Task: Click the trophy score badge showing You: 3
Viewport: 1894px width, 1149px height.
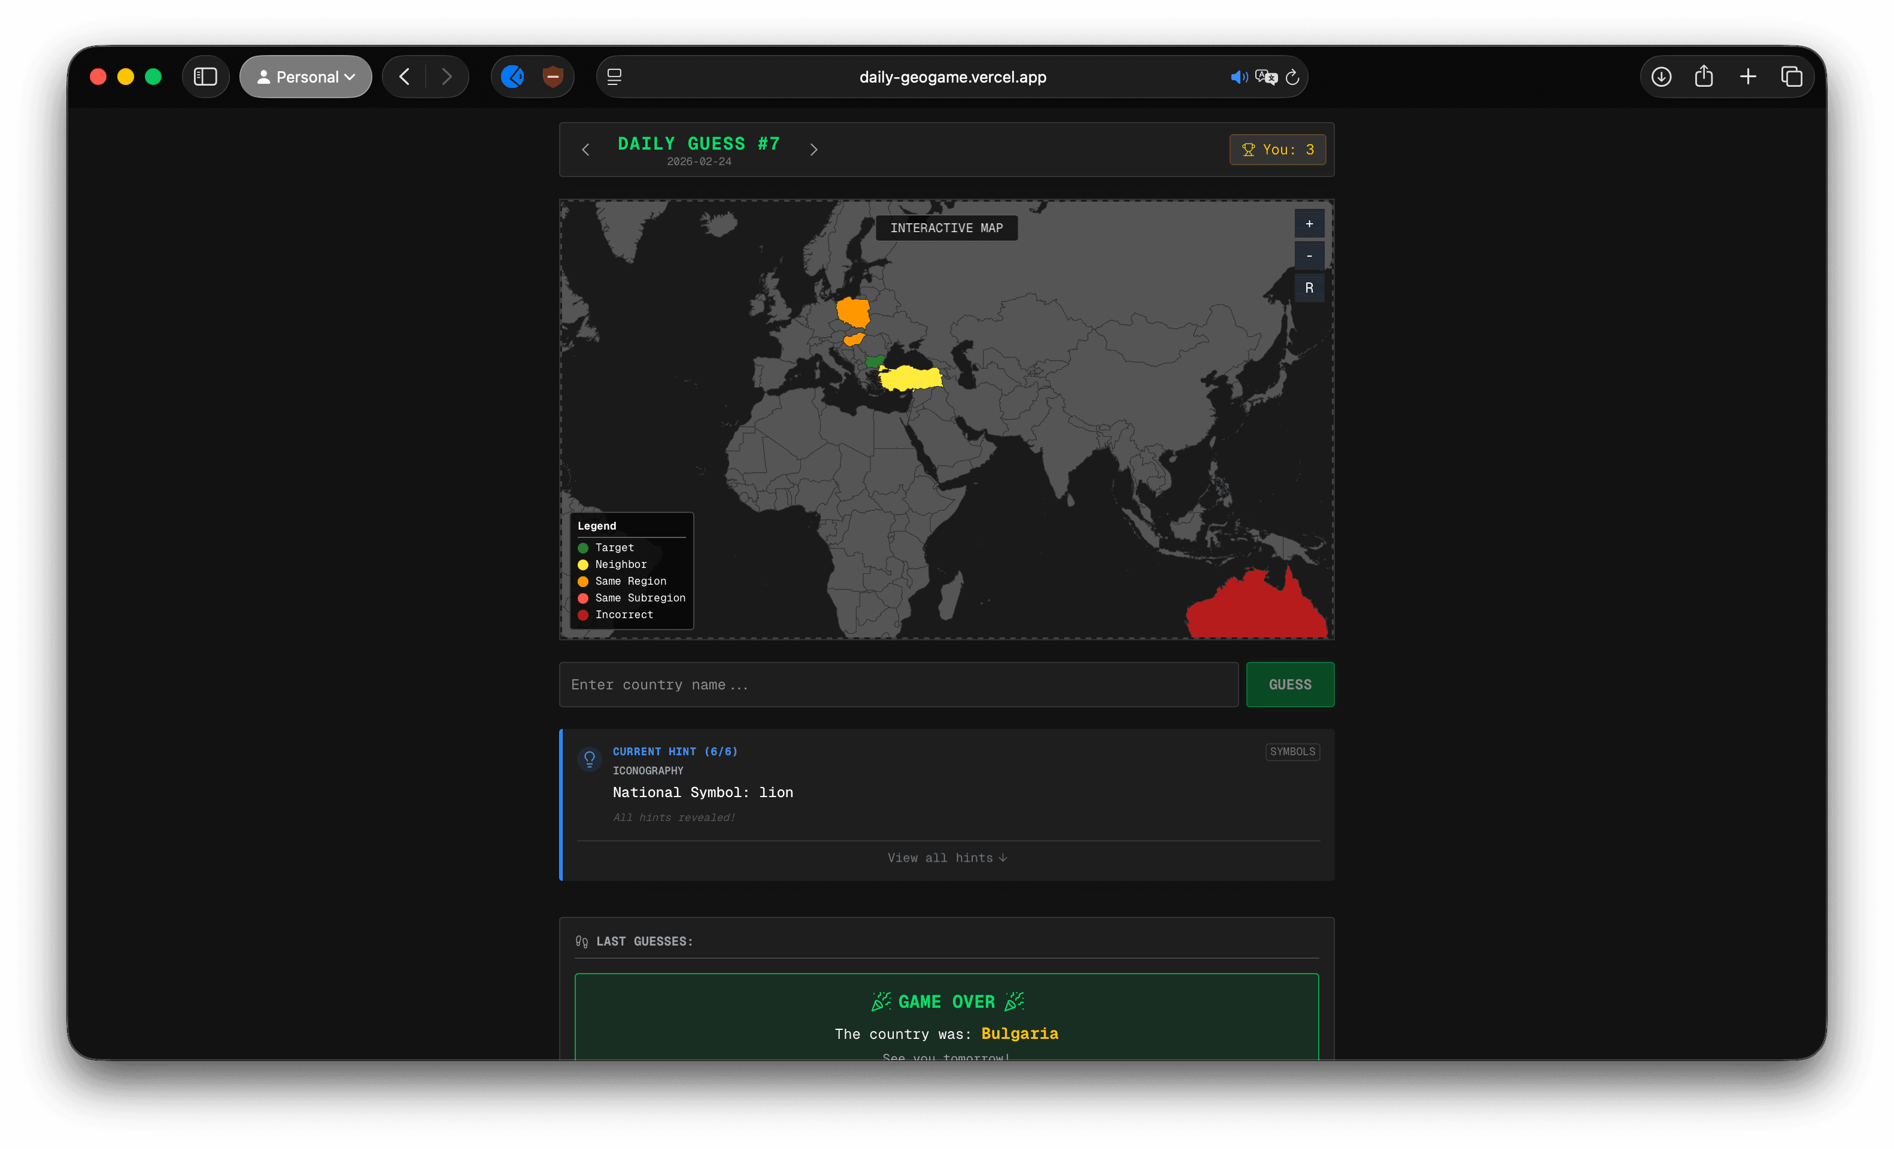Action: point(1277,149)
